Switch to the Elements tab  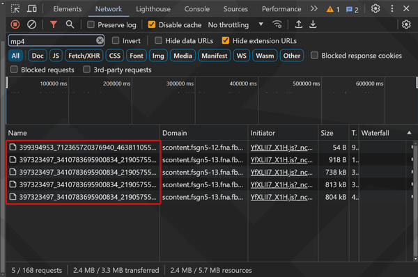tap(68, 9)
